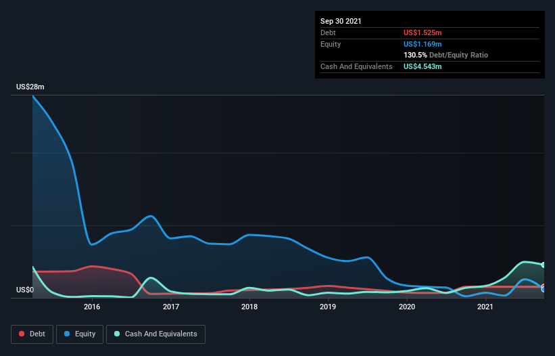Toggle the Equity legend button
Image resolution: width=555 pixels, height=356 pixels.
[80, 334]
